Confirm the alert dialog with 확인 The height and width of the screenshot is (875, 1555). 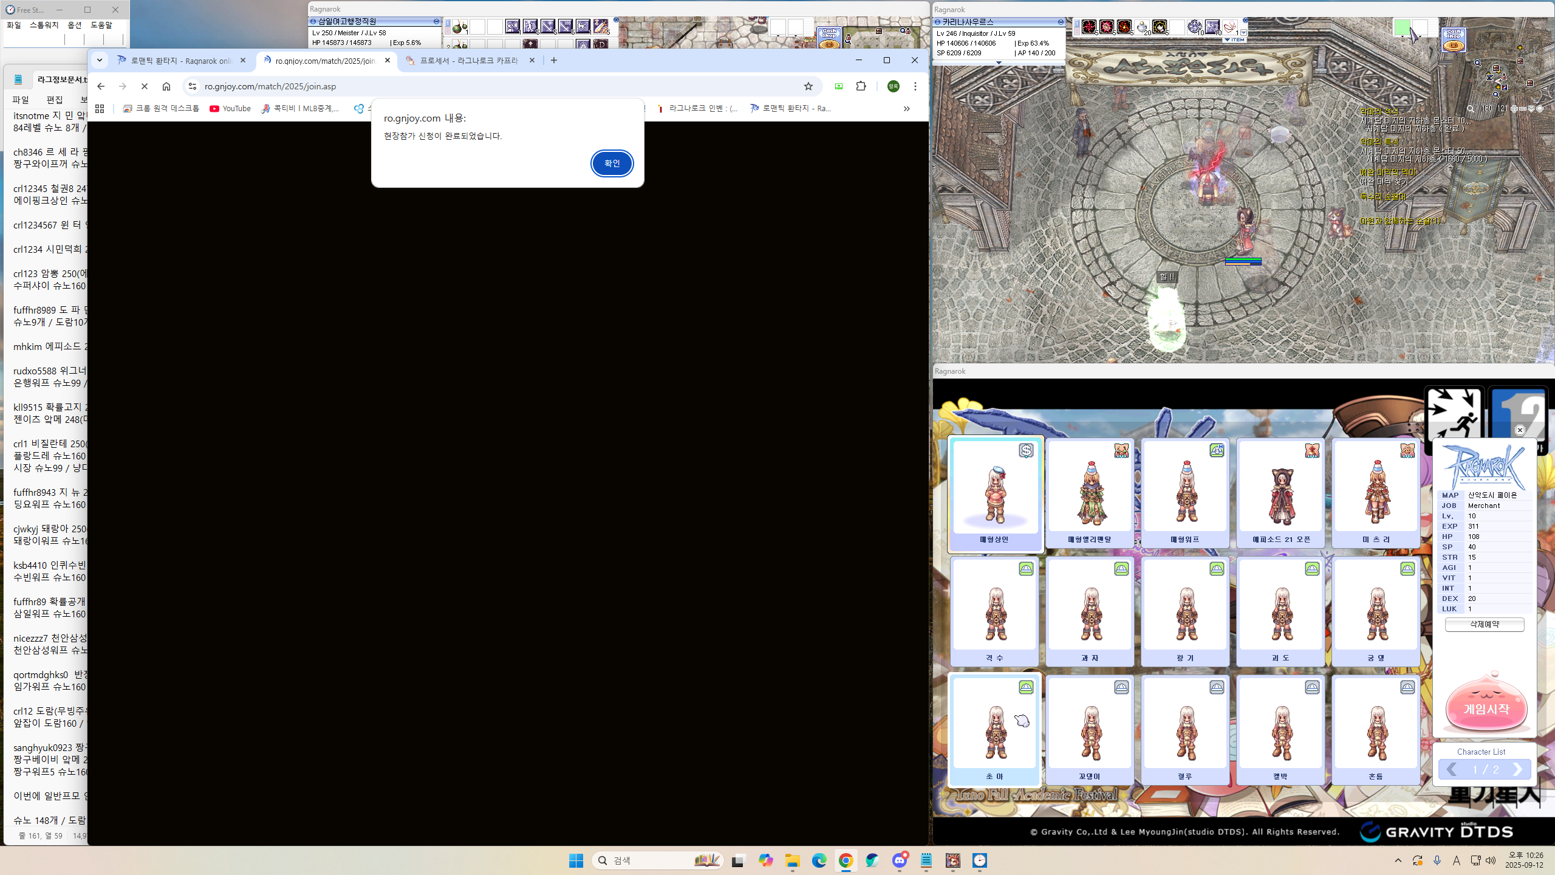pyautogui.click(x=612, y=163)
